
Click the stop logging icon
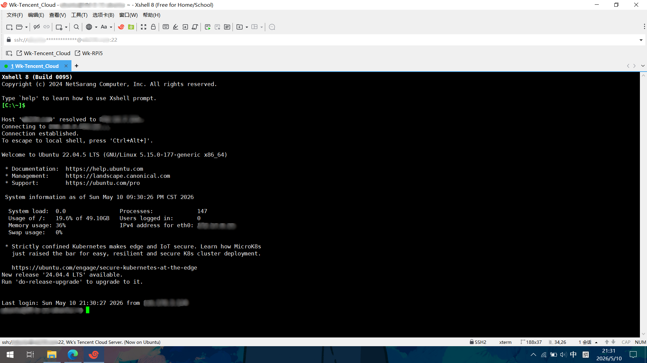click(217, 27)
